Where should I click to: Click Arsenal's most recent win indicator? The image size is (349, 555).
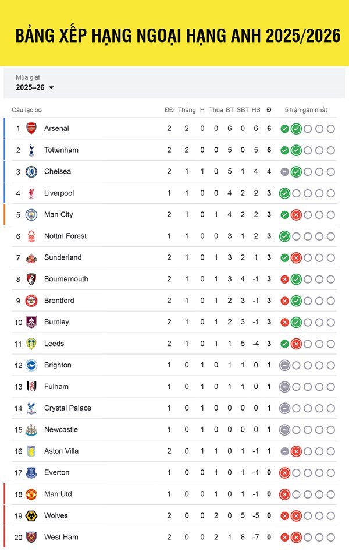pyautogui.click(x=296, y=129)
